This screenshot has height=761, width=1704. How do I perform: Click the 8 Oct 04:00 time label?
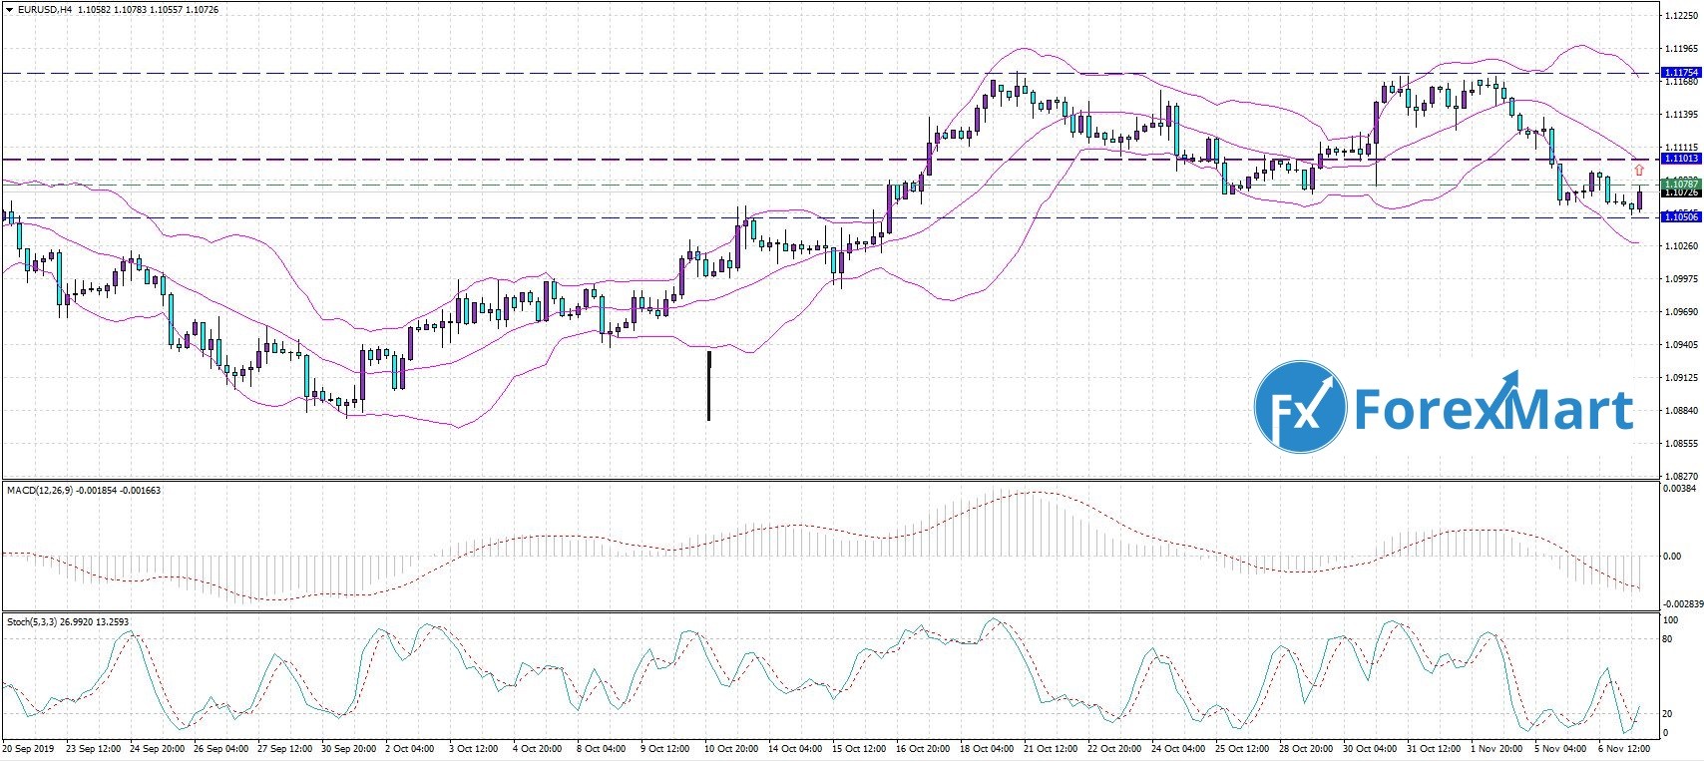[604, 748]
